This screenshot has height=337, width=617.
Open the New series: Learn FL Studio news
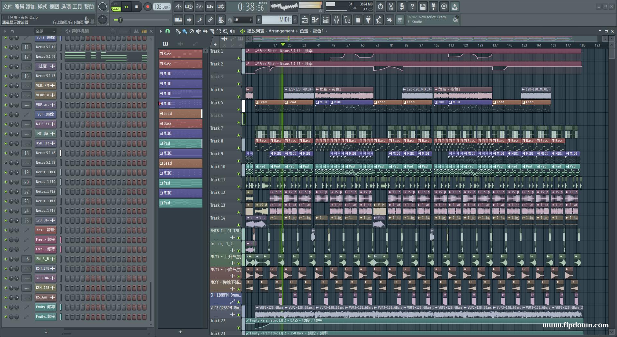(x=433, y=20)
